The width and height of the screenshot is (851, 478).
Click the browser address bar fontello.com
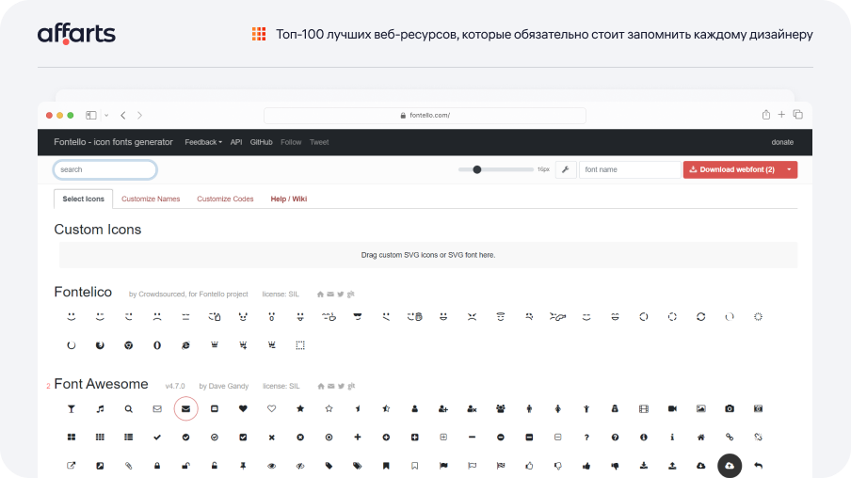(x=425, y=115)
